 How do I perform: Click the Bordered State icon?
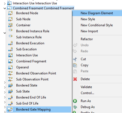[10, 85]
